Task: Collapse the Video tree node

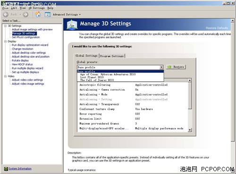Action: click(x=5, y=76)
